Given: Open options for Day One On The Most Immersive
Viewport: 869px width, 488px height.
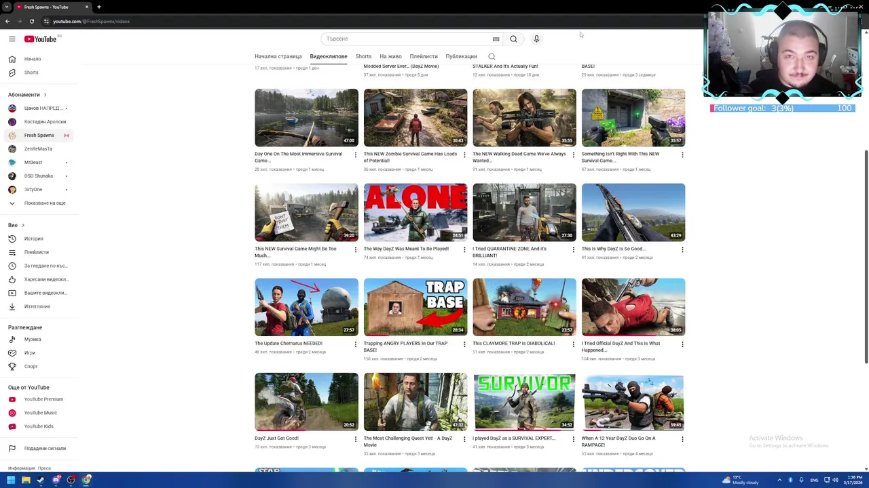Looking at the screenshot, I should coord(355,155).
